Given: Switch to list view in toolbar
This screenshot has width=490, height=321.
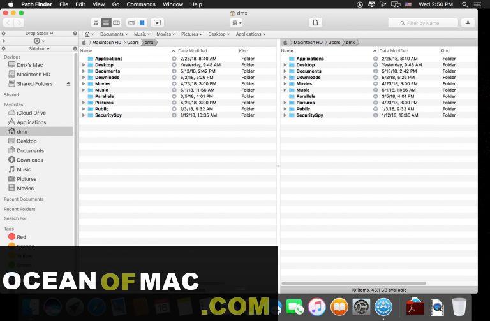Looking at the screenshot, I should [x=107, y=23].
